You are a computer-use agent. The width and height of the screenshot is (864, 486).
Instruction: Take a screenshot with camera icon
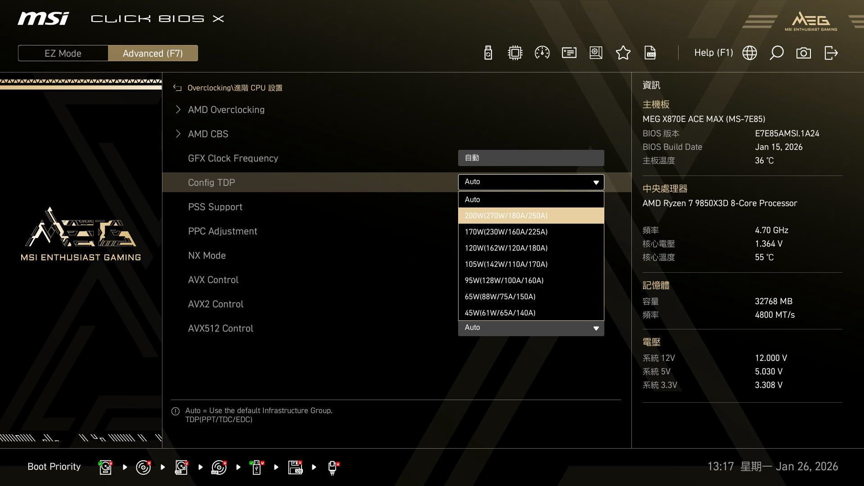point(803,53)
